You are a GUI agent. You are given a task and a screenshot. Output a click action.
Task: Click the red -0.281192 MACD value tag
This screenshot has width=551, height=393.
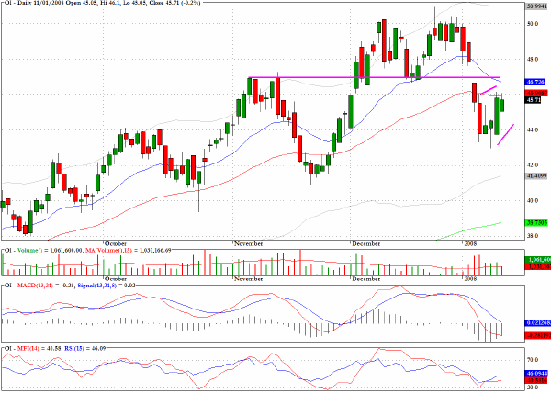point(538,336)
